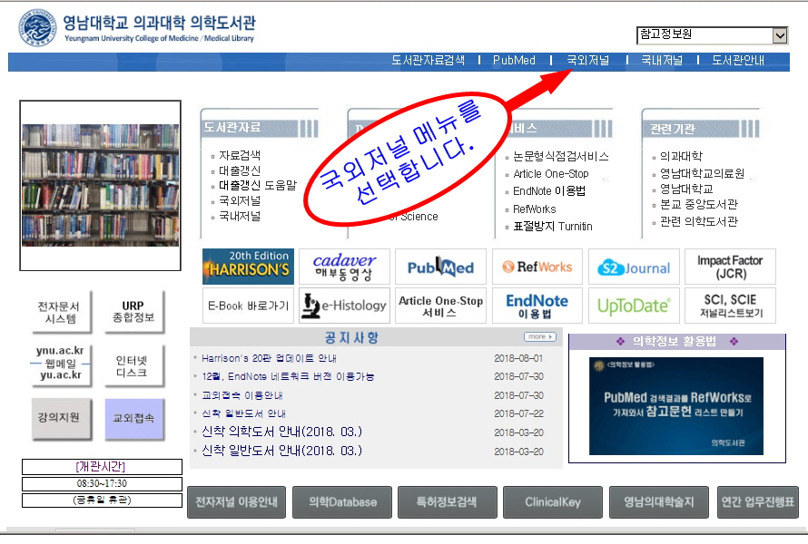Open notice 신착 일반도서 안내 dated 2018-07-22
The width and height of the screenshot is (808, 544).
[x=243, y=413]
